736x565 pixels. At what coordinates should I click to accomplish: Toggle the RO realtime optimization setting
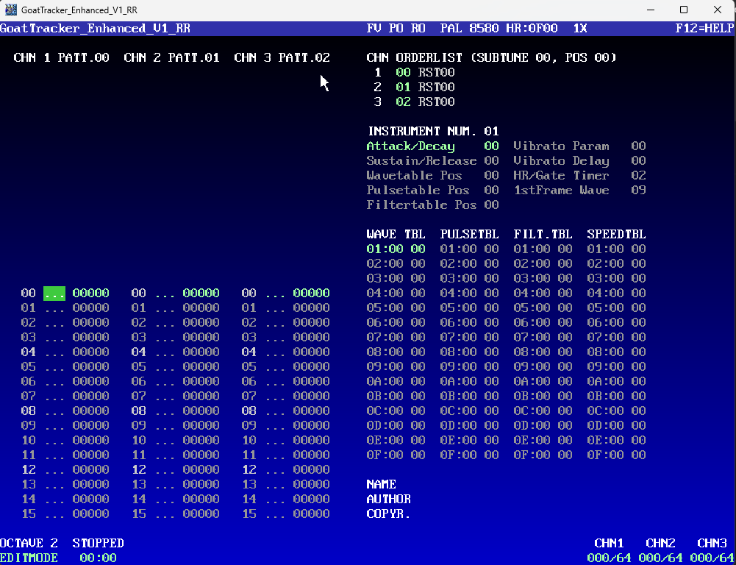[x=418, y=28]
